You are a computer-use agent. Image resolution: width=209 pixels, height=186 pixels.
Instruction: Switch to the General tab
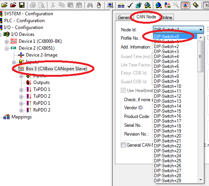[x=124, y=18]
